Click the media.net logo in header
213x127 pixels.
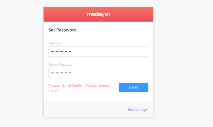(x=98, y=14)
